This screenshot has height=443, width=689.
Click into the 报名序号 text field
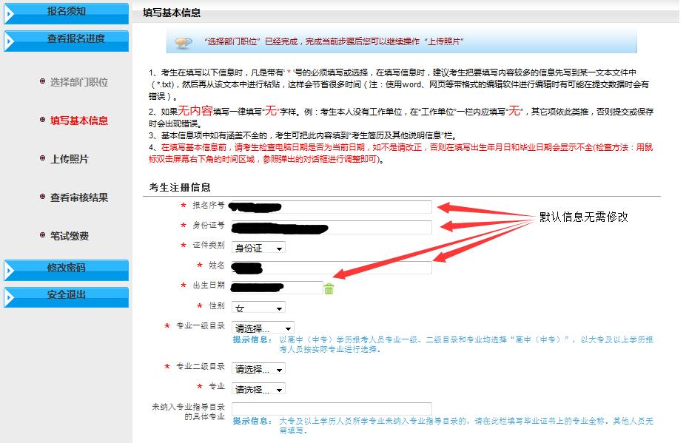coord(331,207)
